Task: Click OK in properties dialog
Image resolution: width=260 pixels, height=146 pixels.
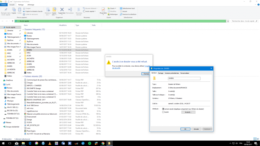Action: click(x=185, y=129)
